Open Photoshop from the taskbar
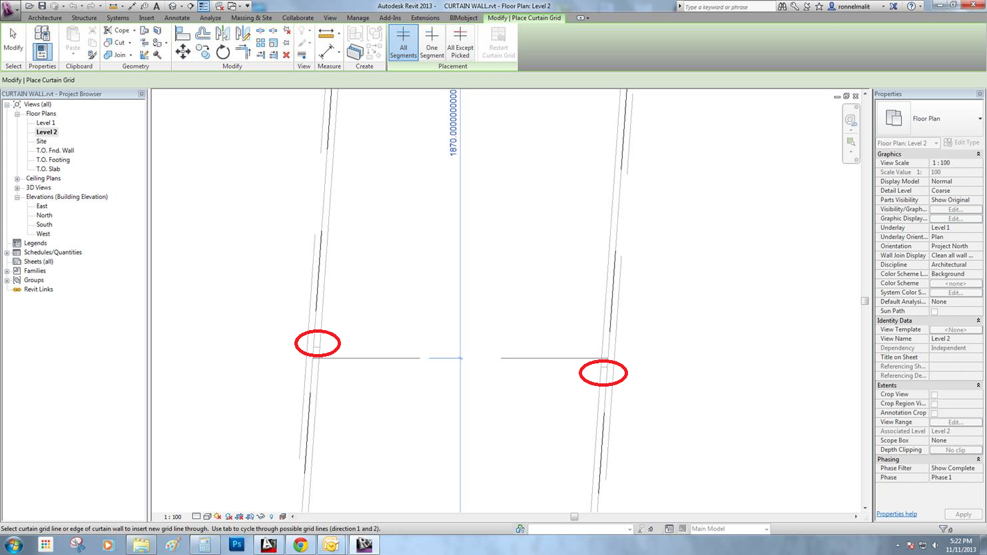The width and height of the screenshot is (987, 555). [x=236, y=545]
